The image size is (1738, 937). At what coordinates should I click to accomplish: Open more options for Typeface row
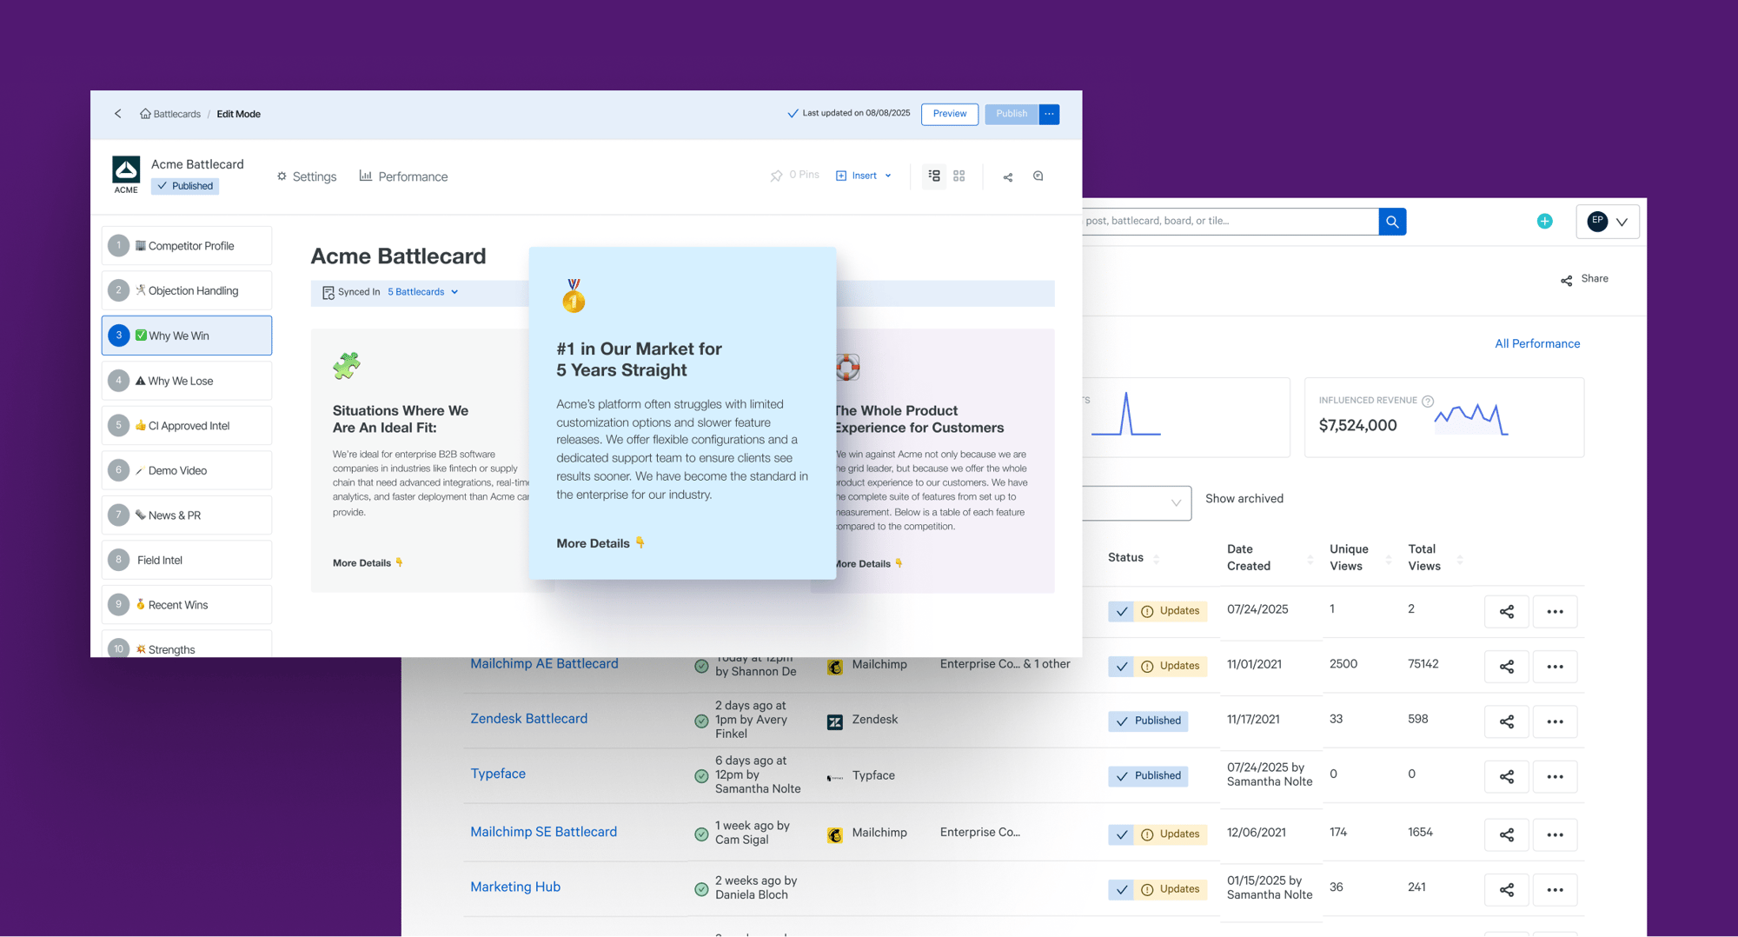click(1555, 776)
